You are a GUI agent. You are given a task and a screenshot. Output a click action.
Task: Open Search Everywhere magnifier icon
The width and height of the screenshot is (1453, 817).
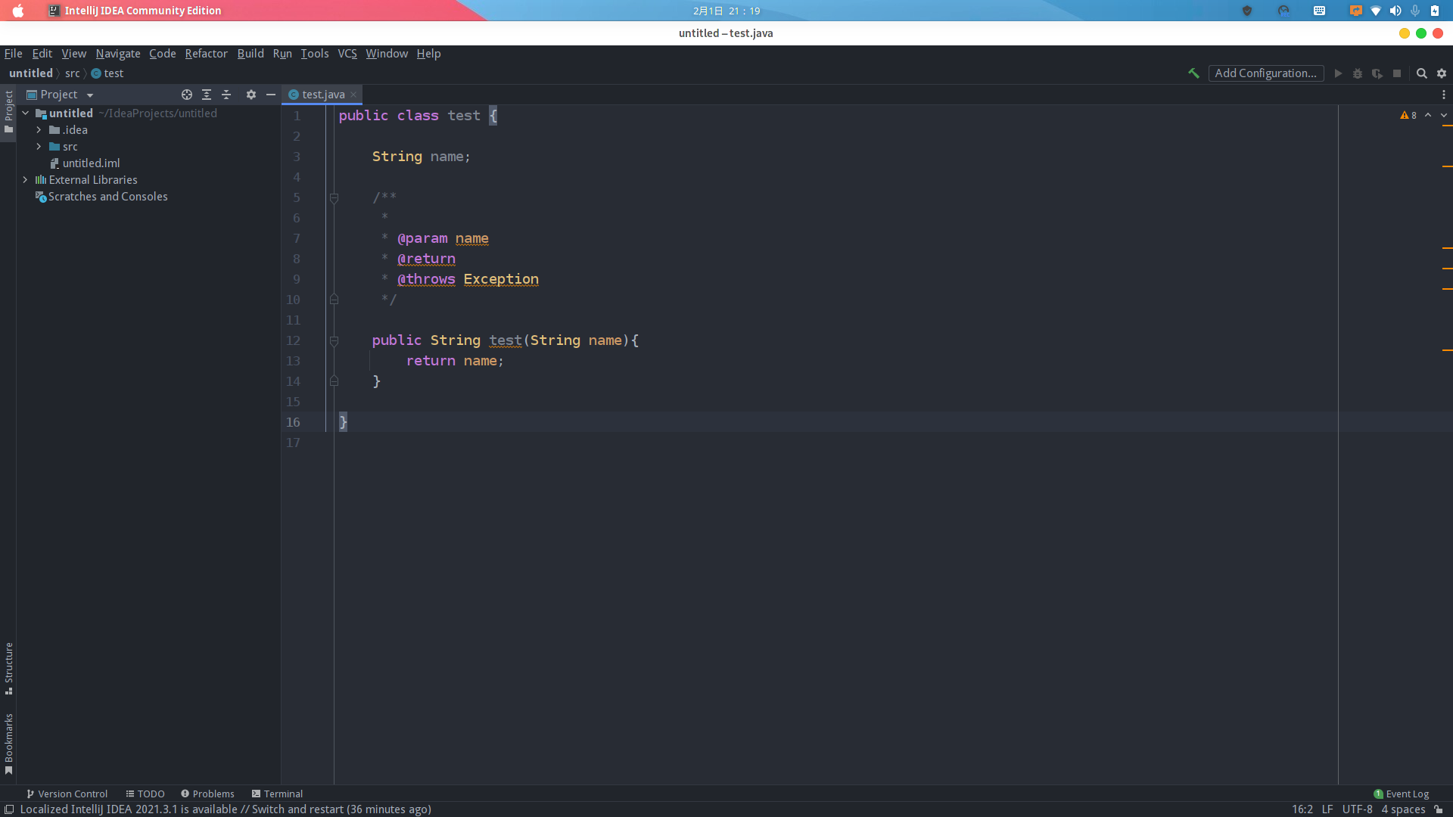pyautogui.click(x=1422, y=73)
